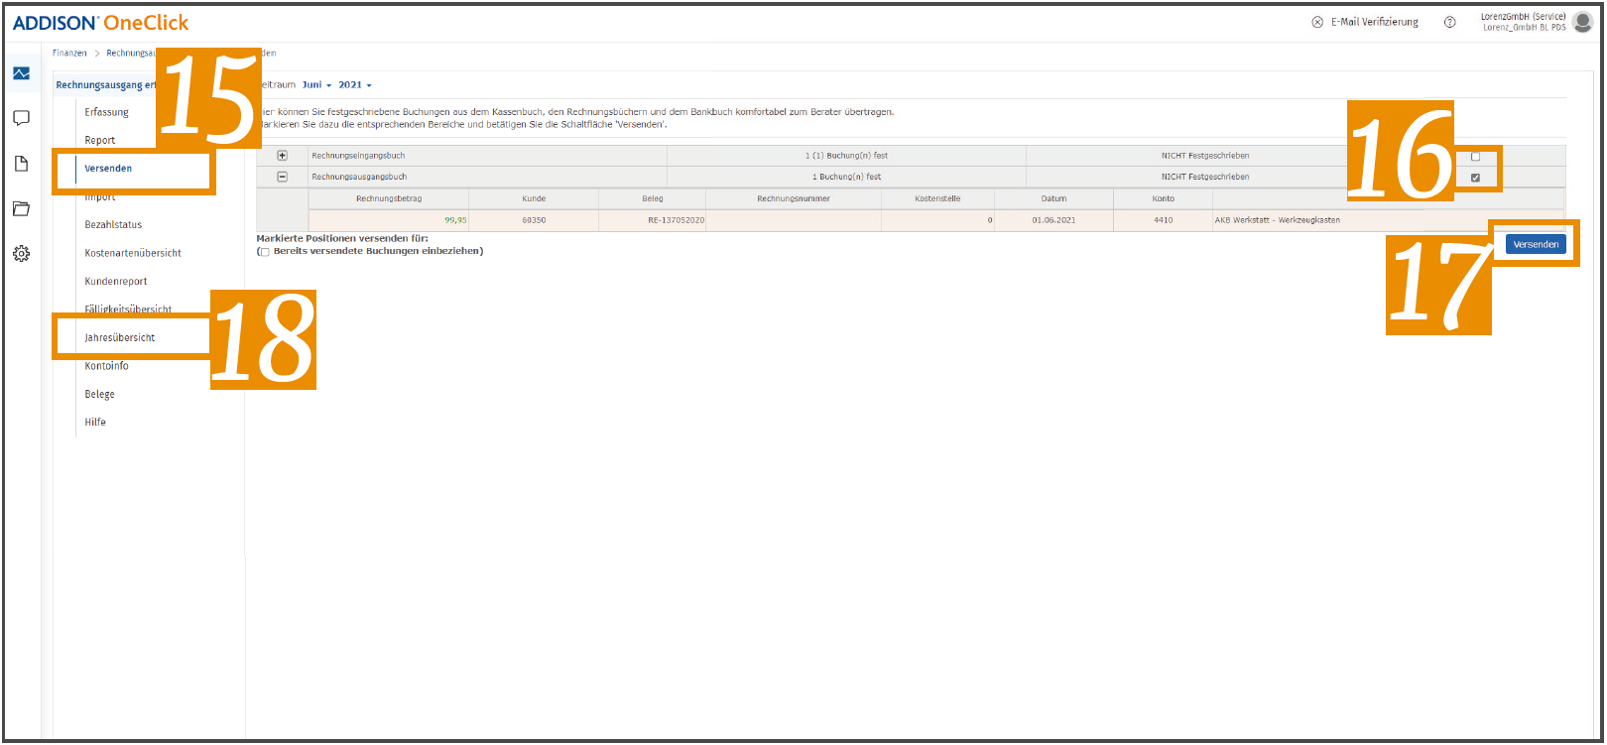Open the folder sidebar icon
Screen dimensions: 1607x745
pos(21,208)
